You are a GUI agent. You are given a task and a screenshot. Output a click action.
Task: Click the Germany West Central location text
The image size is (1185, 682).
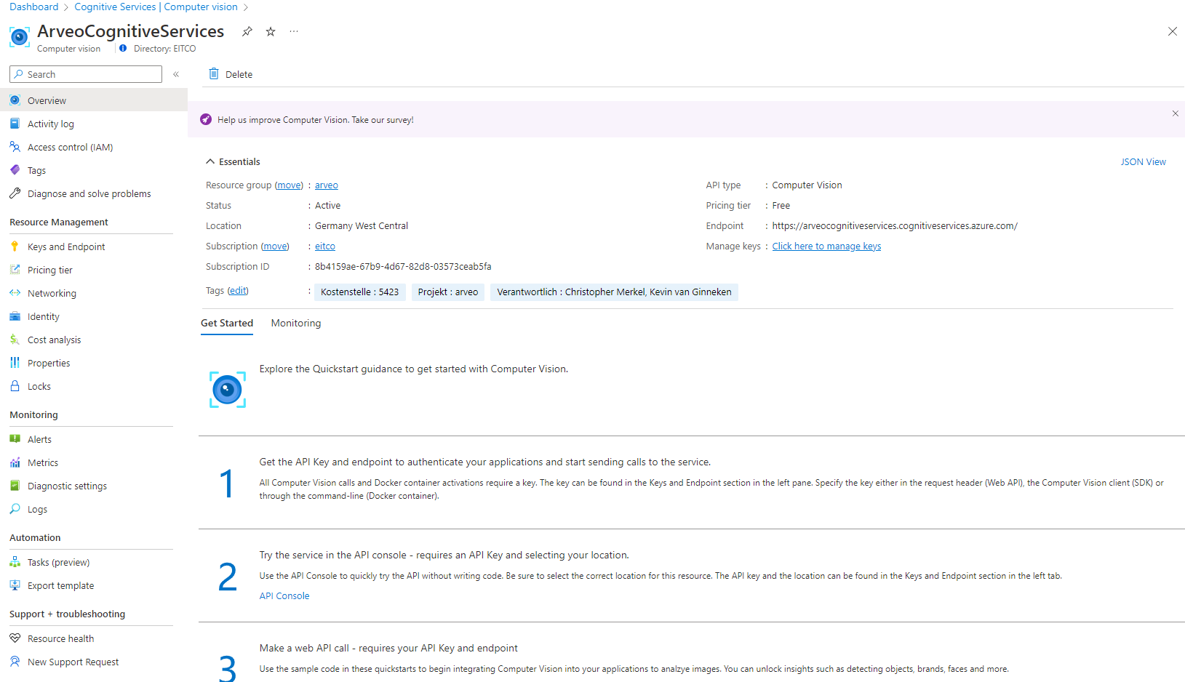click(362, 226)
